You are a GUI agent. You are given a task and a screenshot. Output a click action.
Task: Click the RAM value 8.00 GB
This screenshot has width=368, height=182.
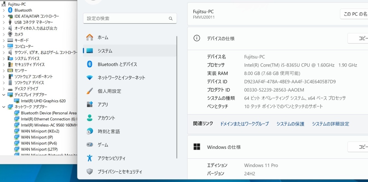(272, 73)
